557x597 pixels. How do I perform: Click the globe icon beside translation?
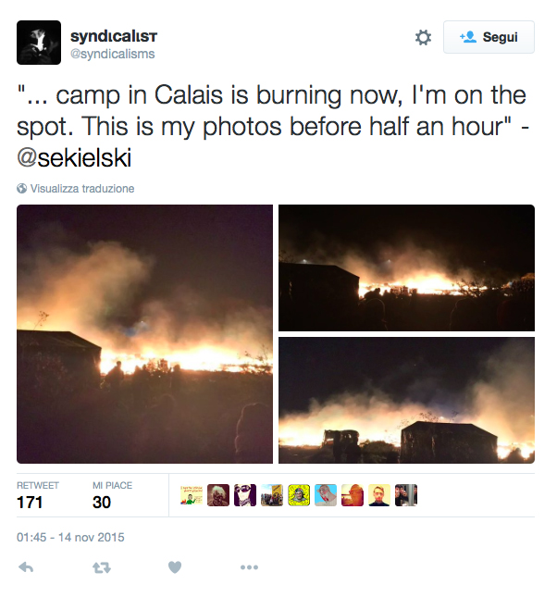point(21,189)
